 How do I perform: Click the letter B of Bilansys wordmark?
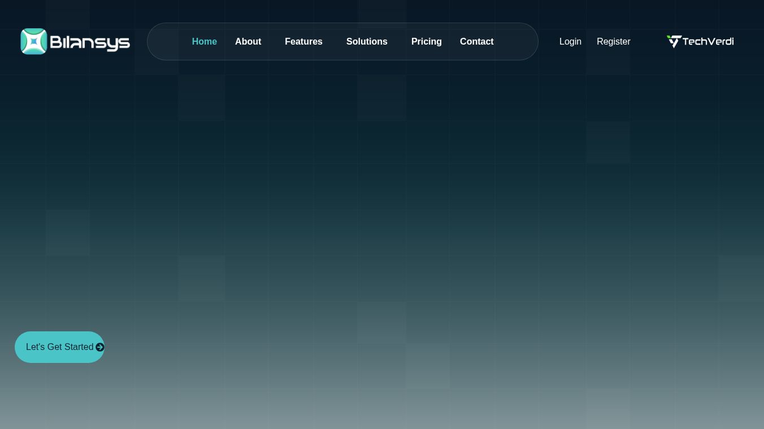(x=55, y=42)
